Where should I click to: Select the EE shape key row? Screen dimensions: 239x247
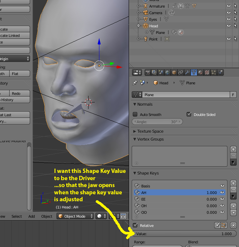tap(180, 199)
